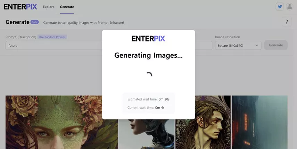This screenshot has width=297, height=149.
Task: Switch to the Explore tab
Action: [49, 7]
